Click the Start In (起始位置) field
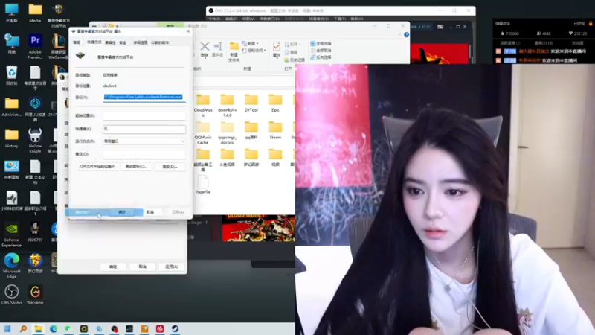The image size is (595, 335). tap(144, 116)
